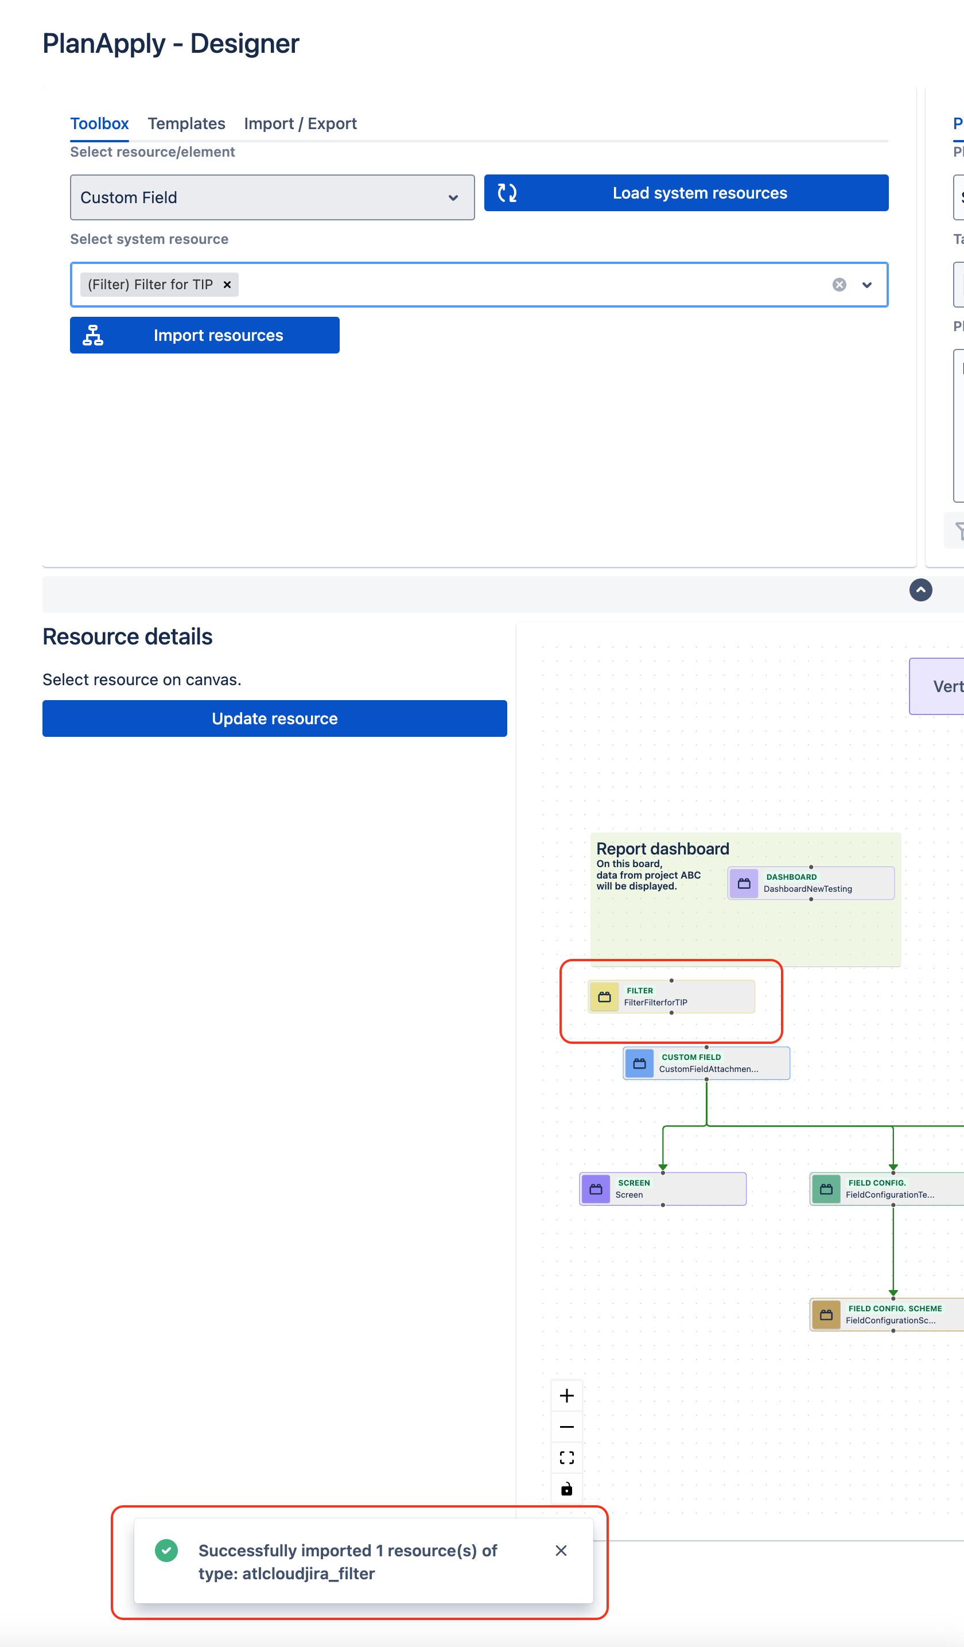The image size is (964, 1647).
Task: Dismiss the successfully imported notification
Action: [561, 1551]
